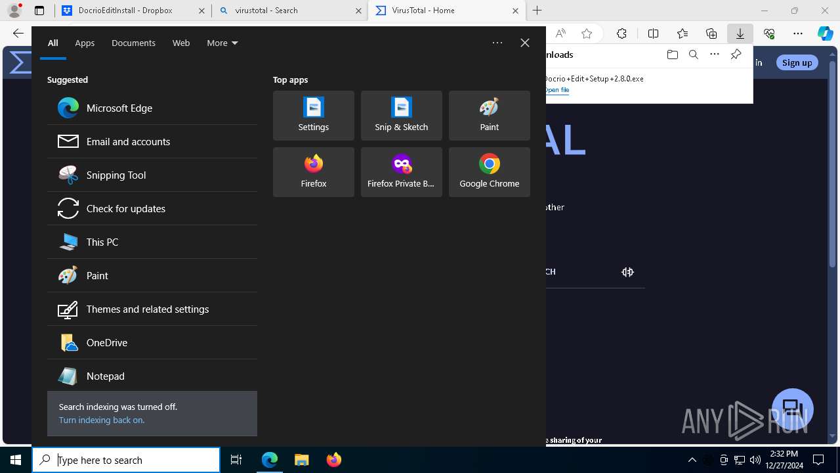Viewport: 840px width, 473px height.
Task: Launch Firefox tile in Top apps
Action: point(314,172)
